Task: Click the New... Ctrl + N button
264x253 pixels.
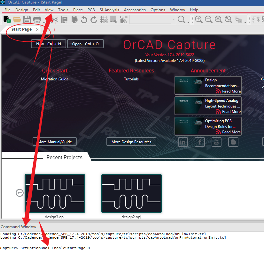Action: pos(49,44)
